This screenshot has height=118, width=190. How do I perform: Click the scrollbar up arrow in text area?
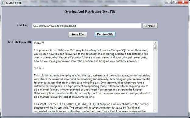click(x=155, y=42)
